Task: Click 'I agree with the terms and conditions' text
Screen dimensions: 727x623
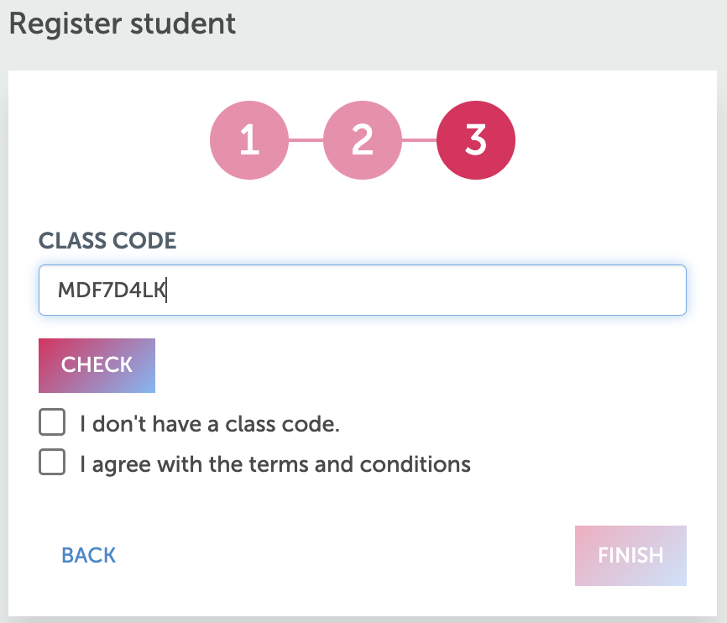Action: pyautogui.click(x=275, y=463)
